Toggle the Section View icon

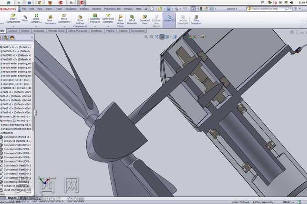pos(162,37)
